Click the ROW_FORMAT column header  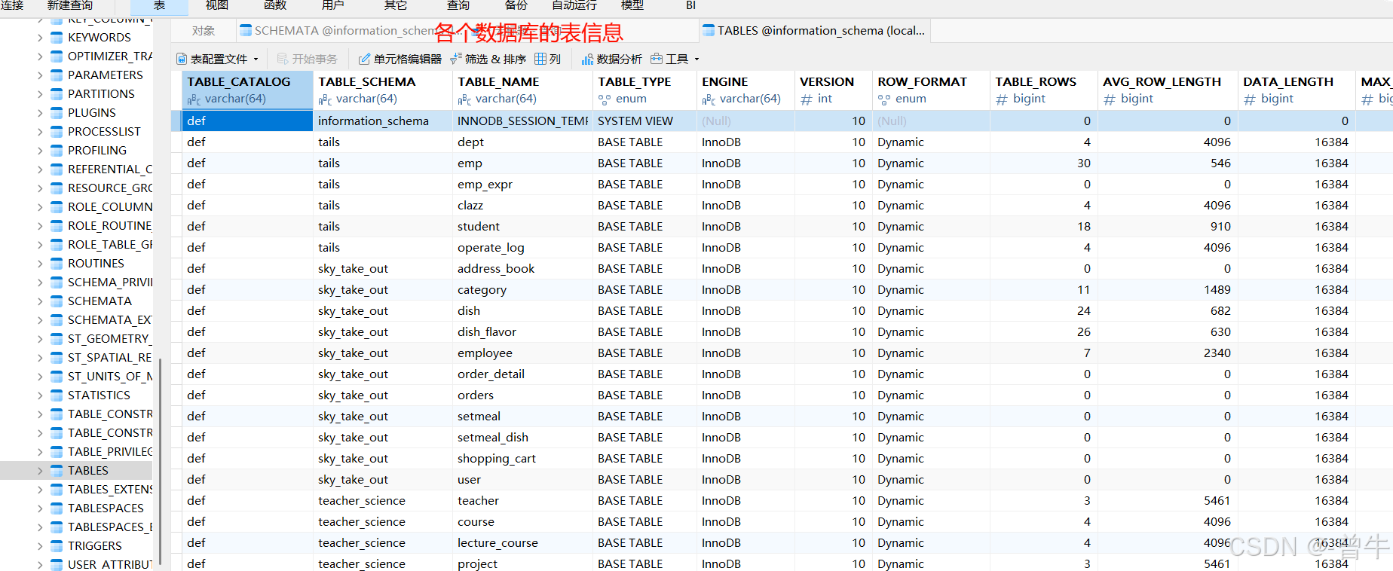(931, 90)
